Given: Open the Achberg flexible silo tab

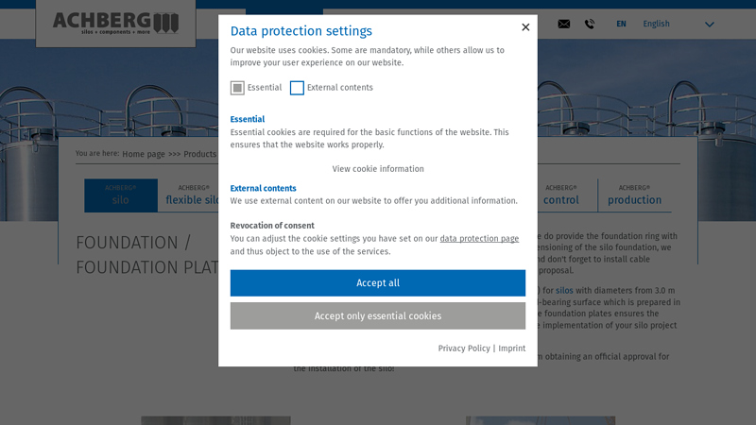Looking at the screenshot, I should 193,195.
